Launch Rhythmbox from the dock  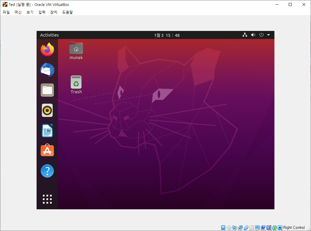47,110
